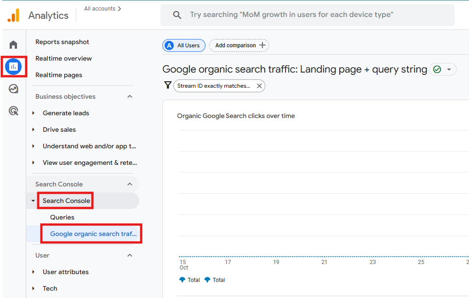Viewport: 469px width, 298px height.
Task: Expand the Generate leads topic
Action: coord(33,113)
